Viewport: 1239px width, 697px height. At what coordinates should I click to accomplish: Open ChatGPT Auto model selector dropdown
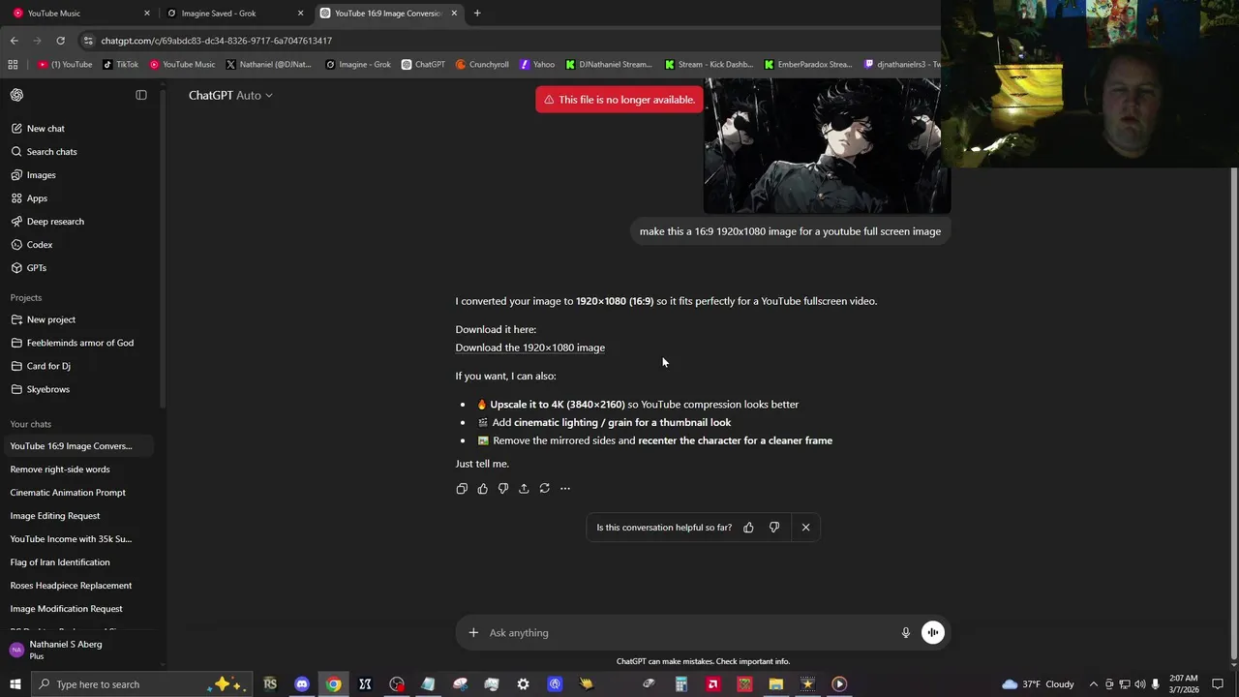point(230,95)
